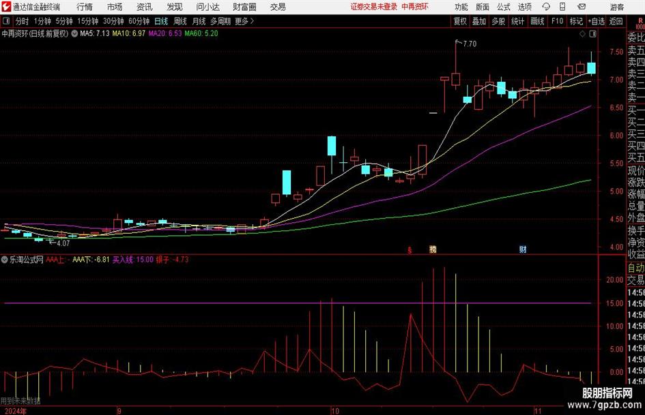Click the MA60: 5.20 indicator label
Screen dimensions: 645x415
(x=201, y=33)
